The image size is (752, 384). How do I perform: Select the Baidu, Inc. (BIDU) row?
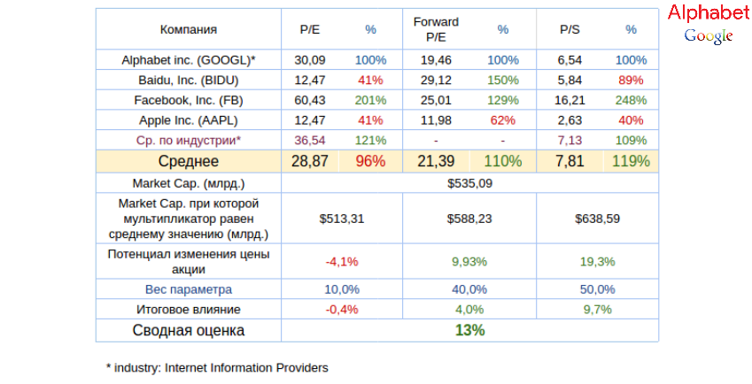pos(188,80)
